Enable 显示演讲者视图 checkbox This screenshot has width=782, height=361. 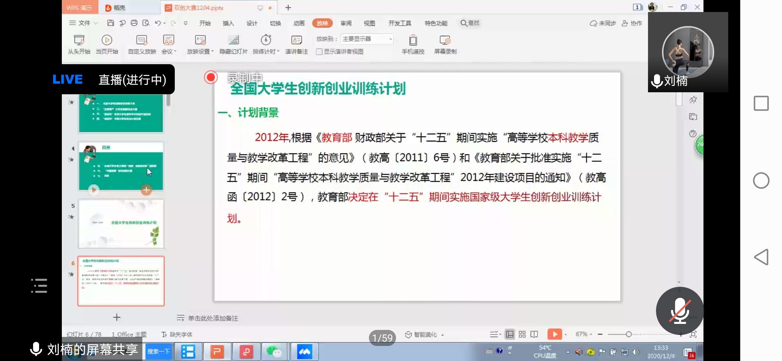pyautogui.click(x=319, y=52)
